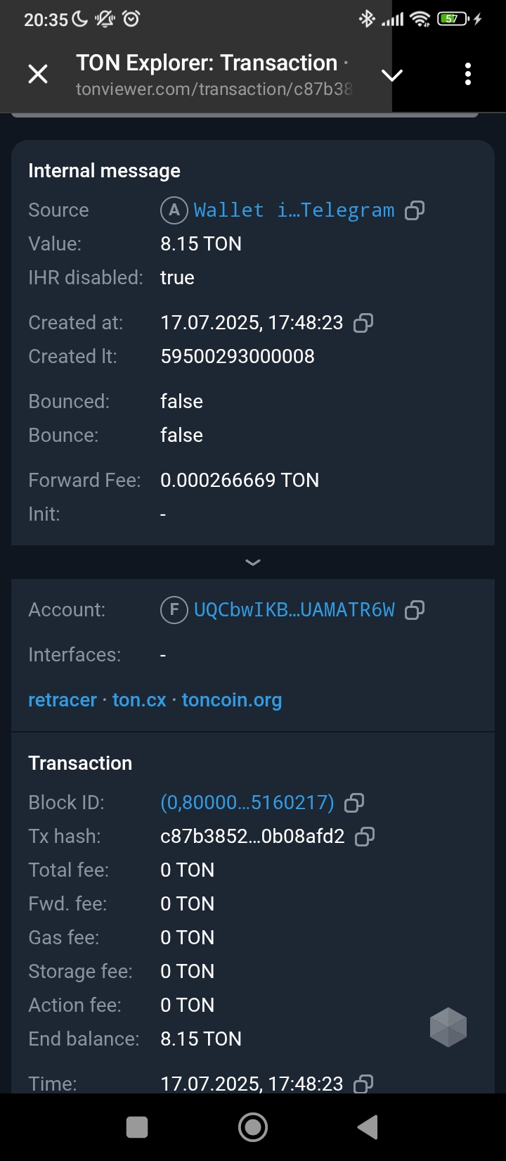Open the UQCbwIKB…UAMATR6W account link
The width and height of the screenshot is (506, 1161).
click(x=294, y=610)
